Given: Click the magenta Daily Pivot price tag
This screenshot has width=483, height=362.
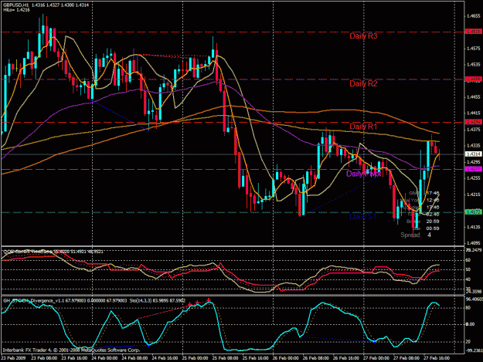Looking at the screenshot, I should pos(474,169).
